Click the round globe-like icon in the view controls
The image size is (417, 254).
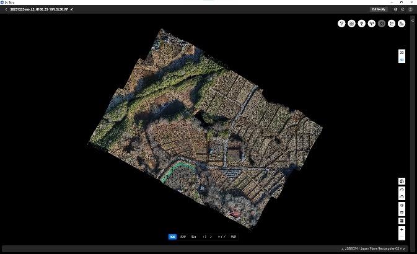click(402, 205)
